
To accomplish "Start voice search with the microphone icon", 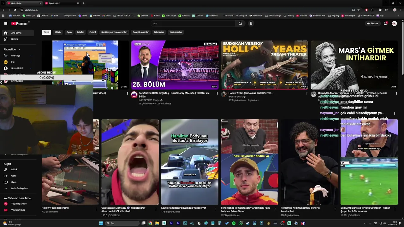I will pos(251,23).
